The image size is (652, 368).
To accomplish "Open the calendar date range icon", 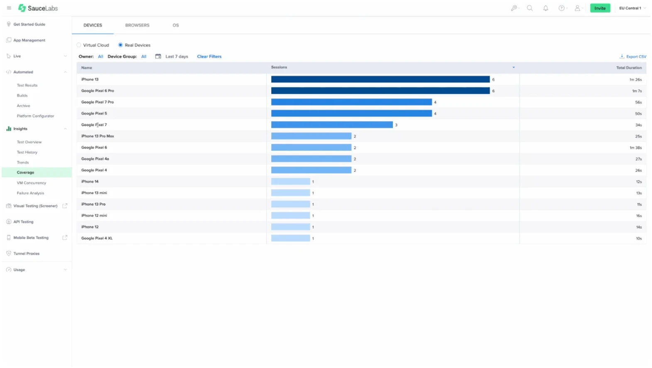I will 158,56.
